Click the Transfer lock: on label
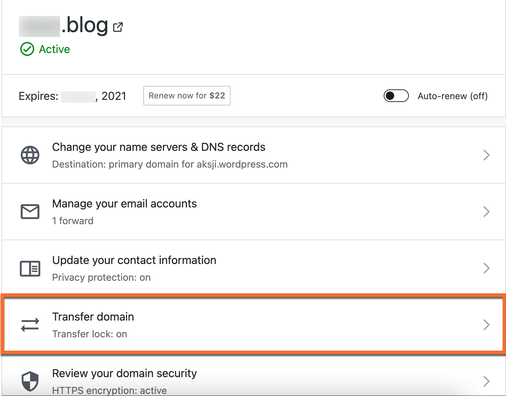Viewport: 506px width, 396px height. [89, 334]
